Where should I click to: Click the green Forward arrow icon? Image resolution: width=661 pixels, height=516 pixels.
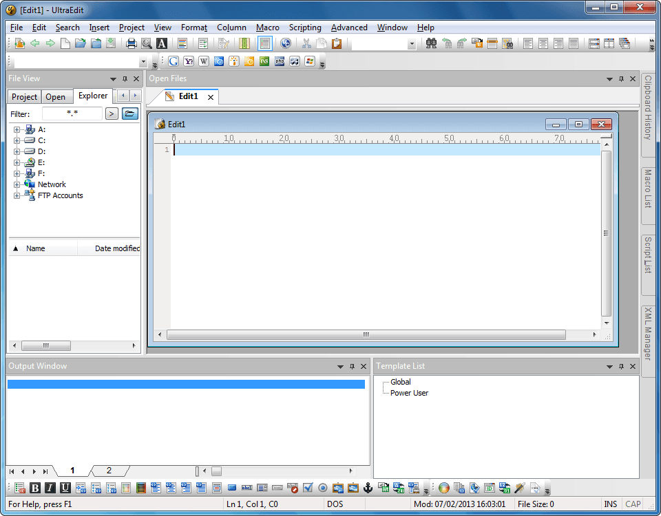click(50, 43)
